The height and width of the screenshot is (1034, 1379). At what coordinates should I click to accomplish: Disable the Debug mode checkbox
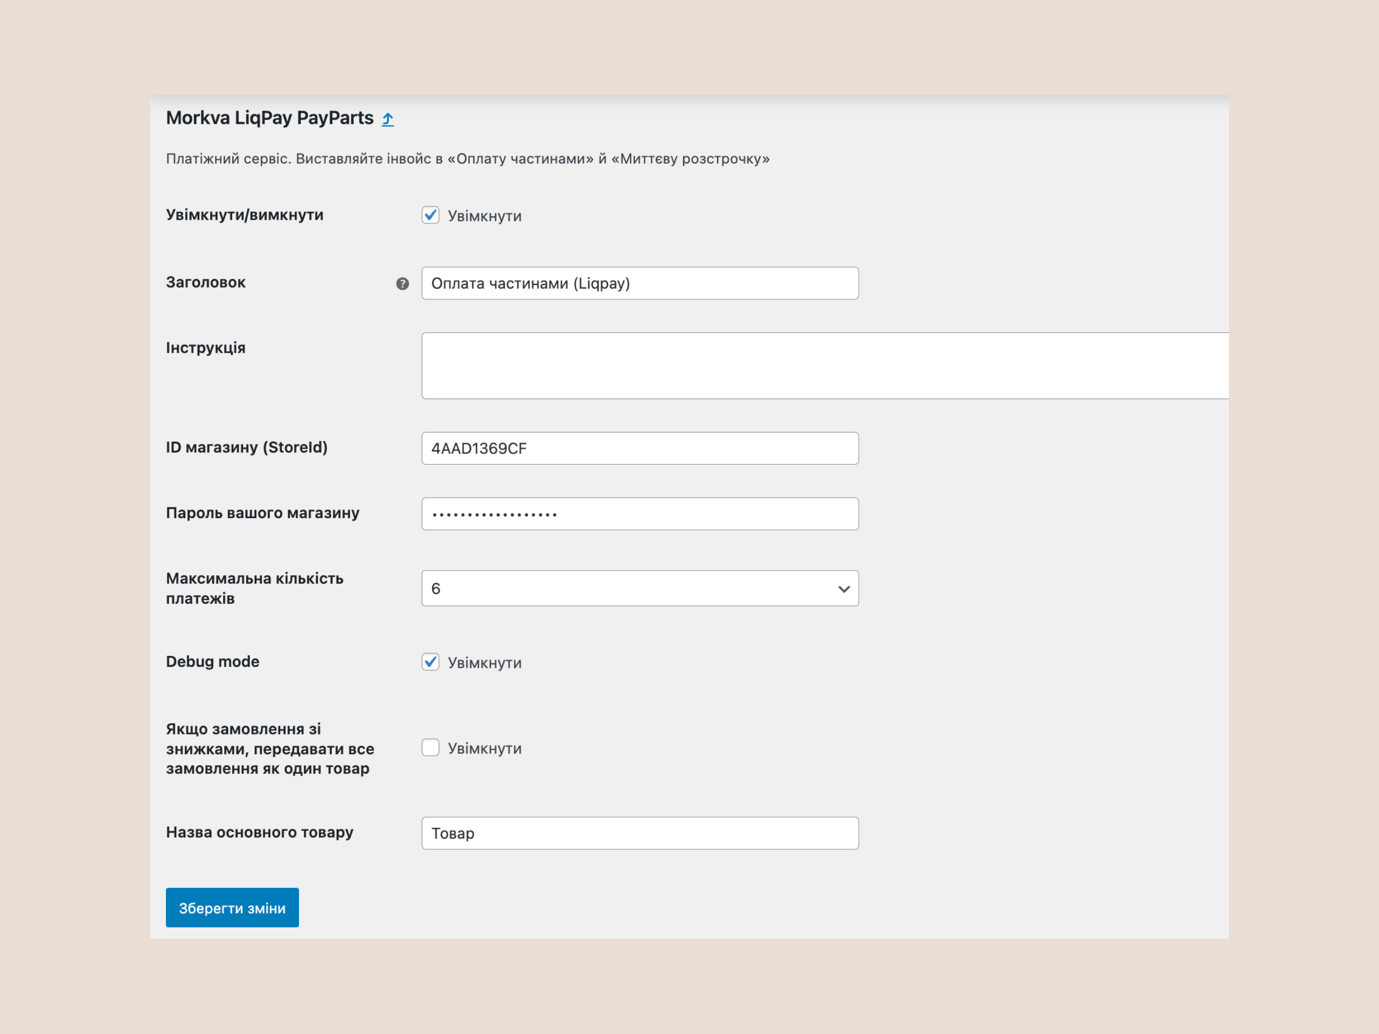click(x=430, y=662)
